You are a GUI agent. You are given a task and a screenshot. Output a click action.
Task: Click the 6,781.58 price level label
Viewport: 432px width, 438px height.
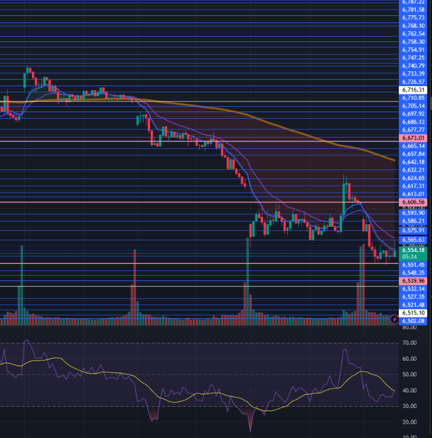413,10
